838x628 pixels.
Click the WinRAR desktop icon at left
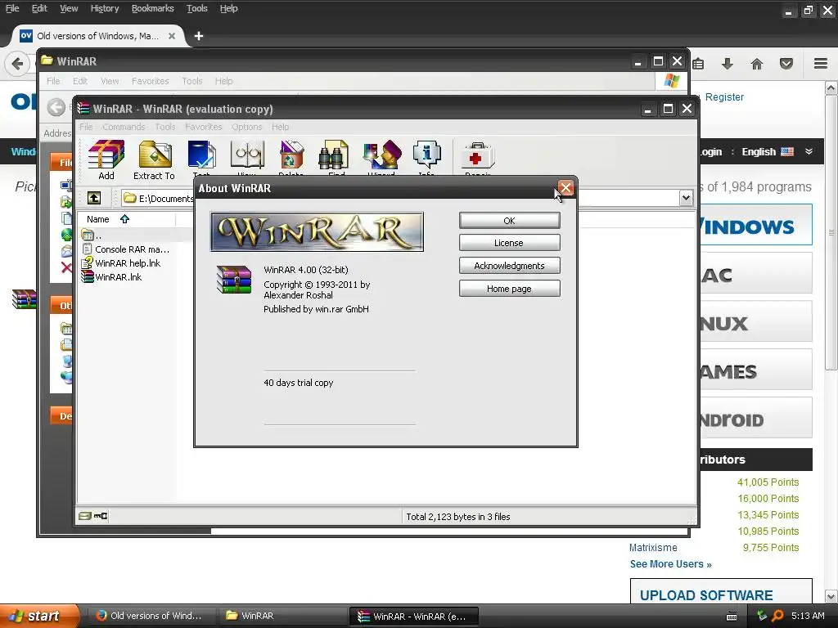click(x=24, y=299)
